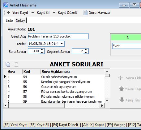The image size is (141, 130).
Task: Click status bar text '[F9] Vazgeç'
Action: (116, 125)
